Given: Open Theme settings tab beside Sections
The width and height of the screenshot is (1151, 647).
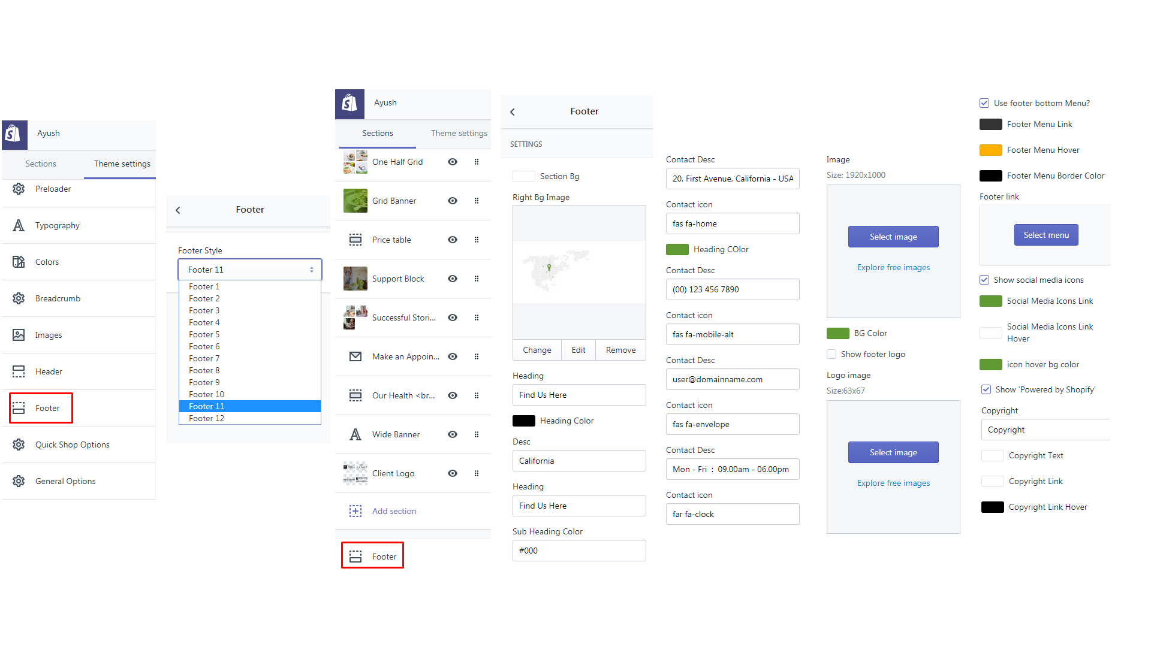Looking at the screenshot, I should click(459, 133).
